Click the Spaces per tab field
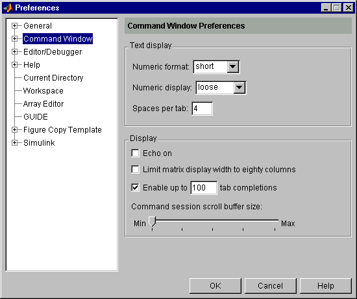 (x=202, y=109)
